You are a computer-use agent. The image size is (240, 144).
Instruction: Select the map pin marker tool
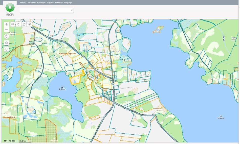[x=18, y=24]
